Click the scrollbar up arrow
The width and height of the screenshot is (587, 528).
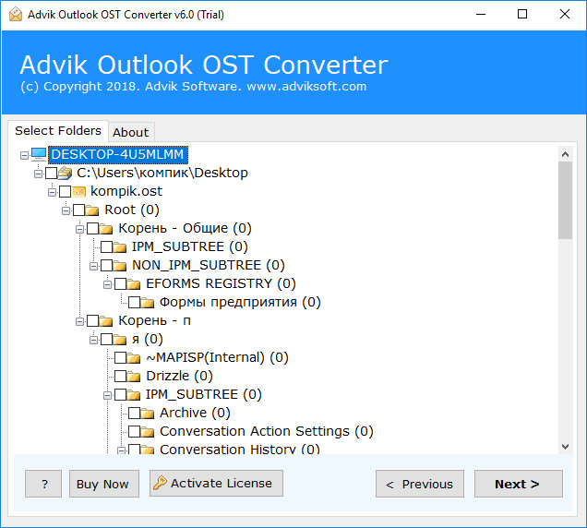click(565, 154)
